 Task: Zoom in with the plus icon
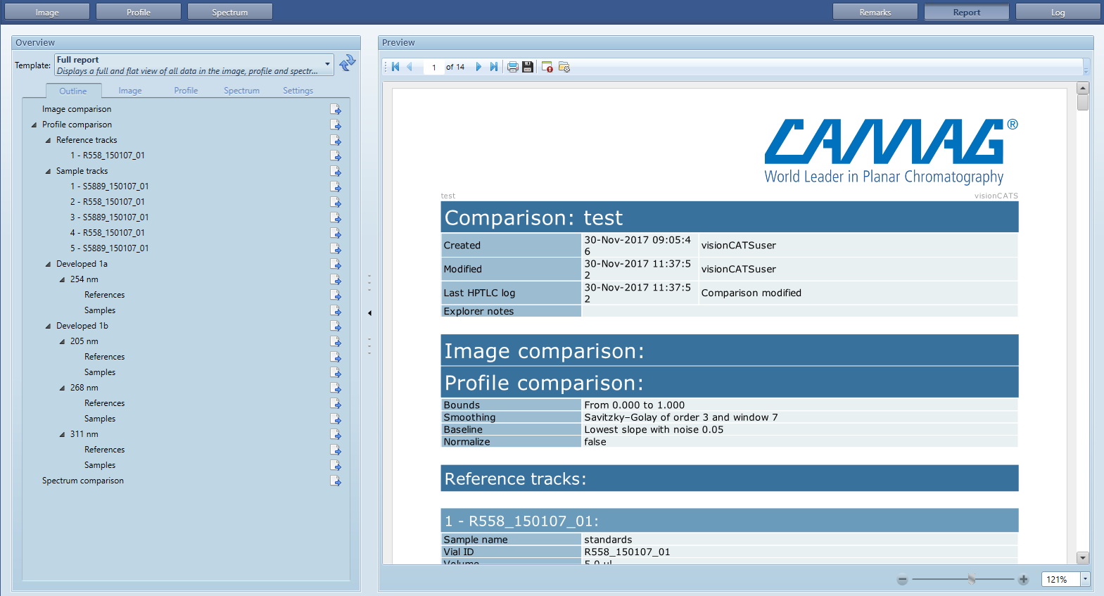[1023, 579]
